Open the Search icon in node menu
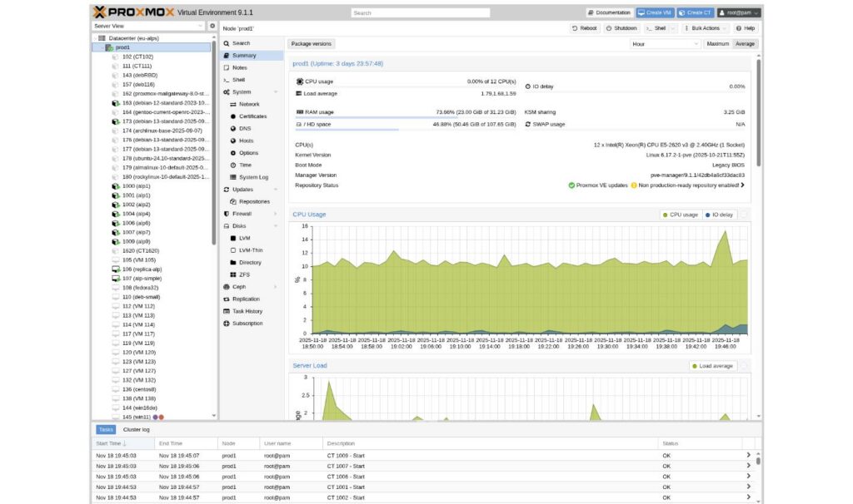 tap(227, 43)
